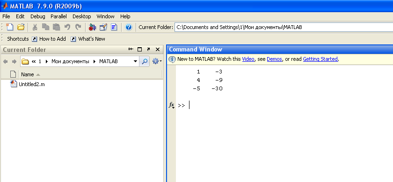Open the Video link
This screenshot has width=393, height=182.
coord(248,59)
